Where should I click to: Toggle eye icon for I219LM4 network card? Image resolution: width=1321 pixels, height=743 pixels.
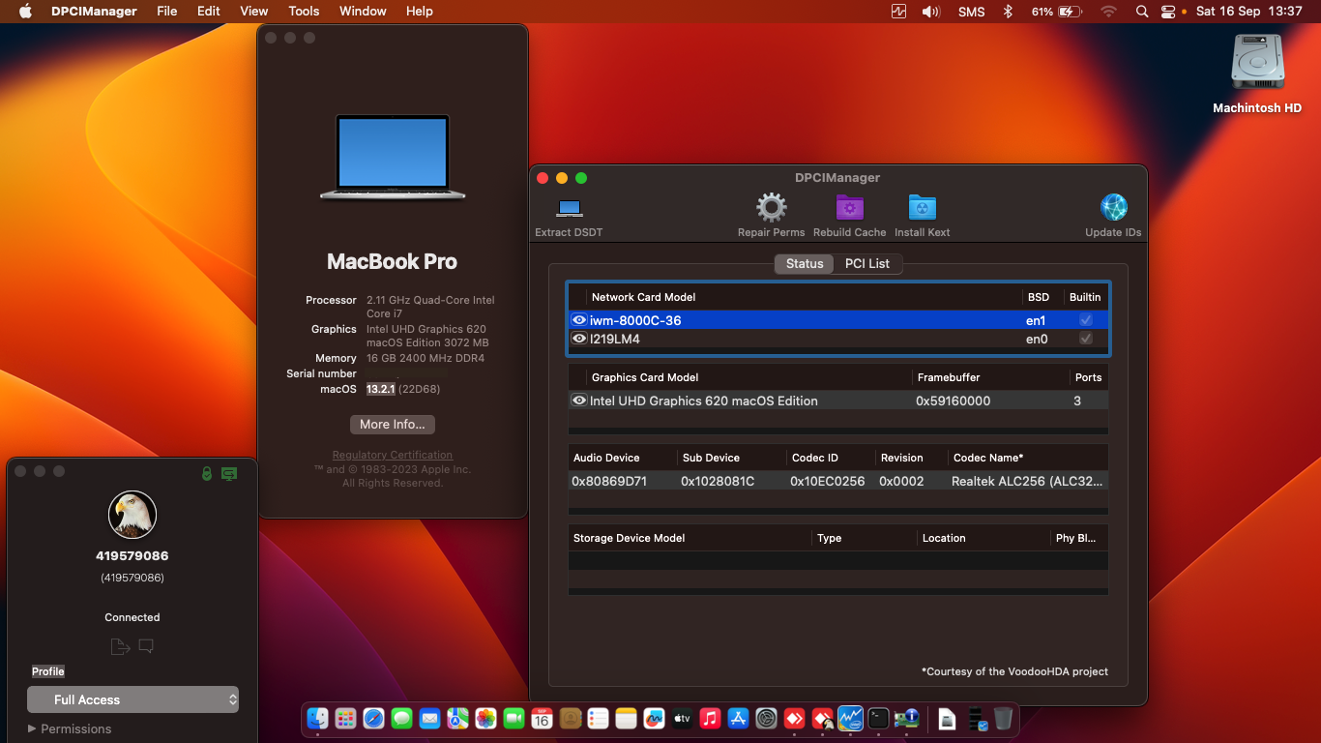pyautogui.click(x=579, y=339)
